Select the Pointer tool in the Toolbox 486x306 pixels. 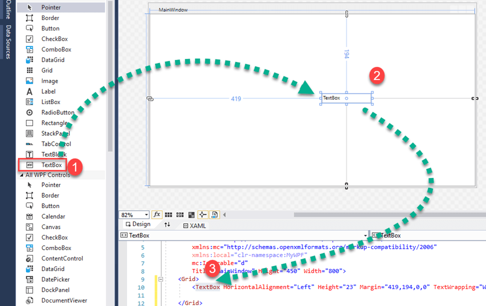[x=50, y=7]
